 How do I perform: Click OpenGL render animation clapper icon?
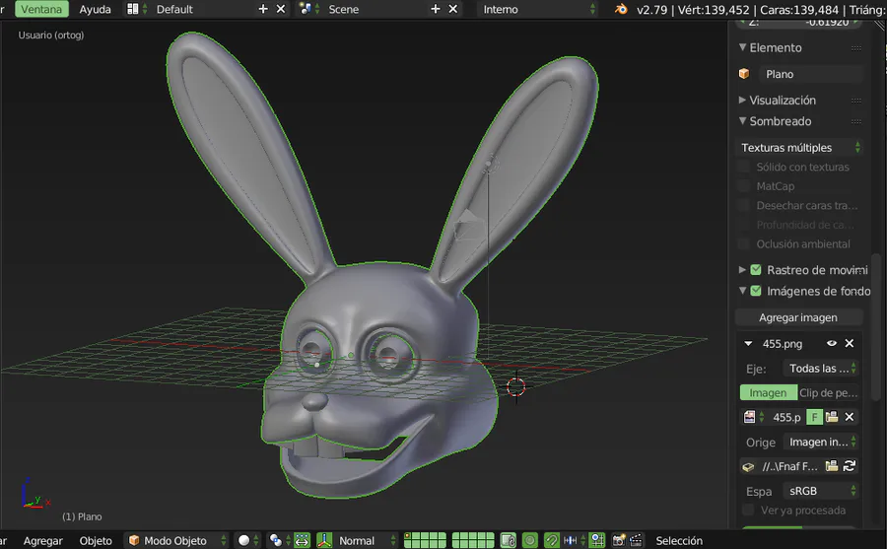636,540
